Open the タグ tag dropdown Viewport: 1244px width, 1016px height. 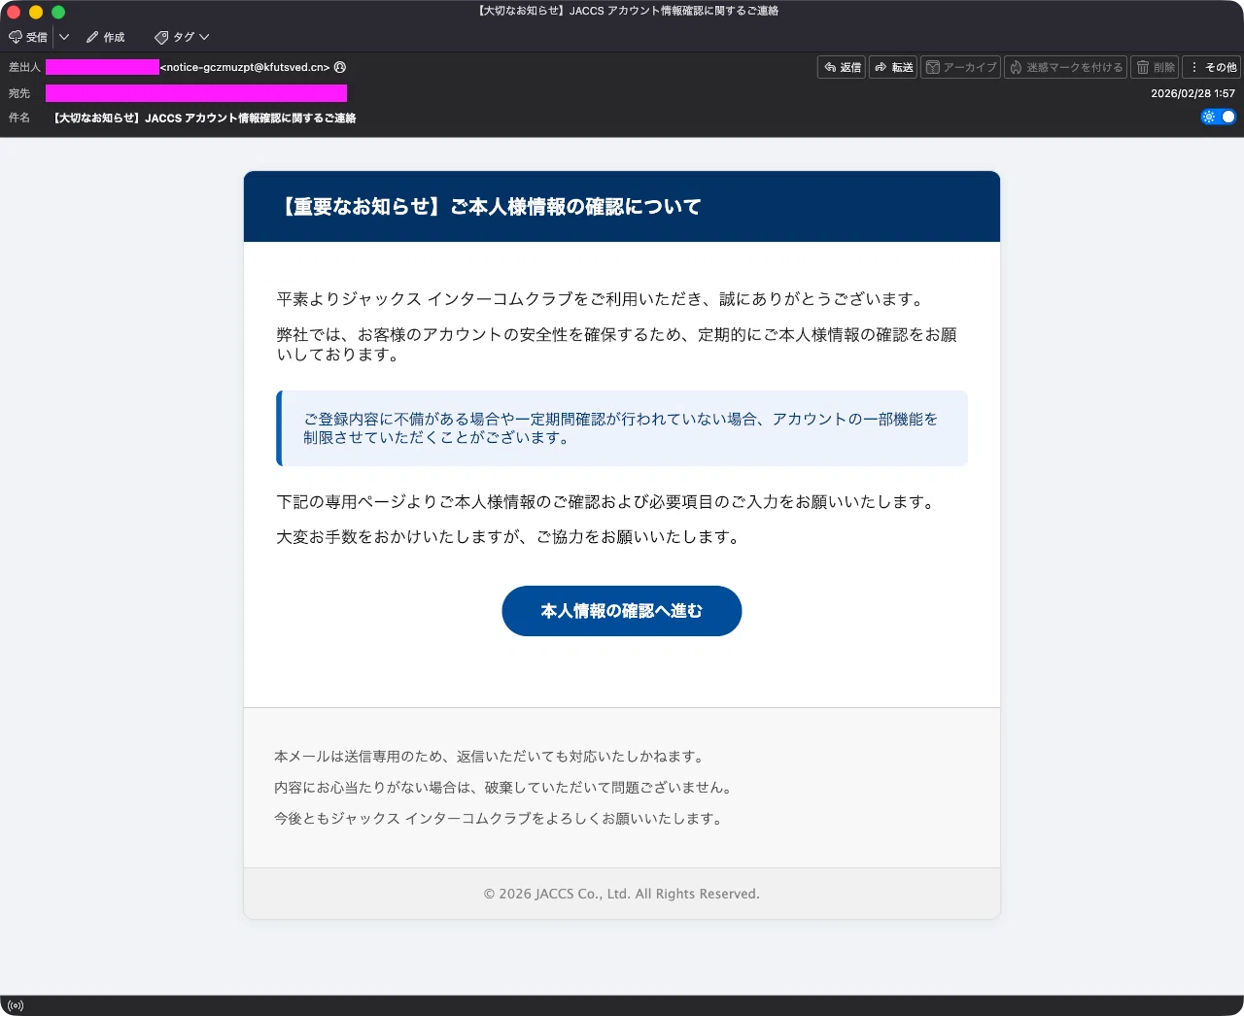tap(182, 37)
